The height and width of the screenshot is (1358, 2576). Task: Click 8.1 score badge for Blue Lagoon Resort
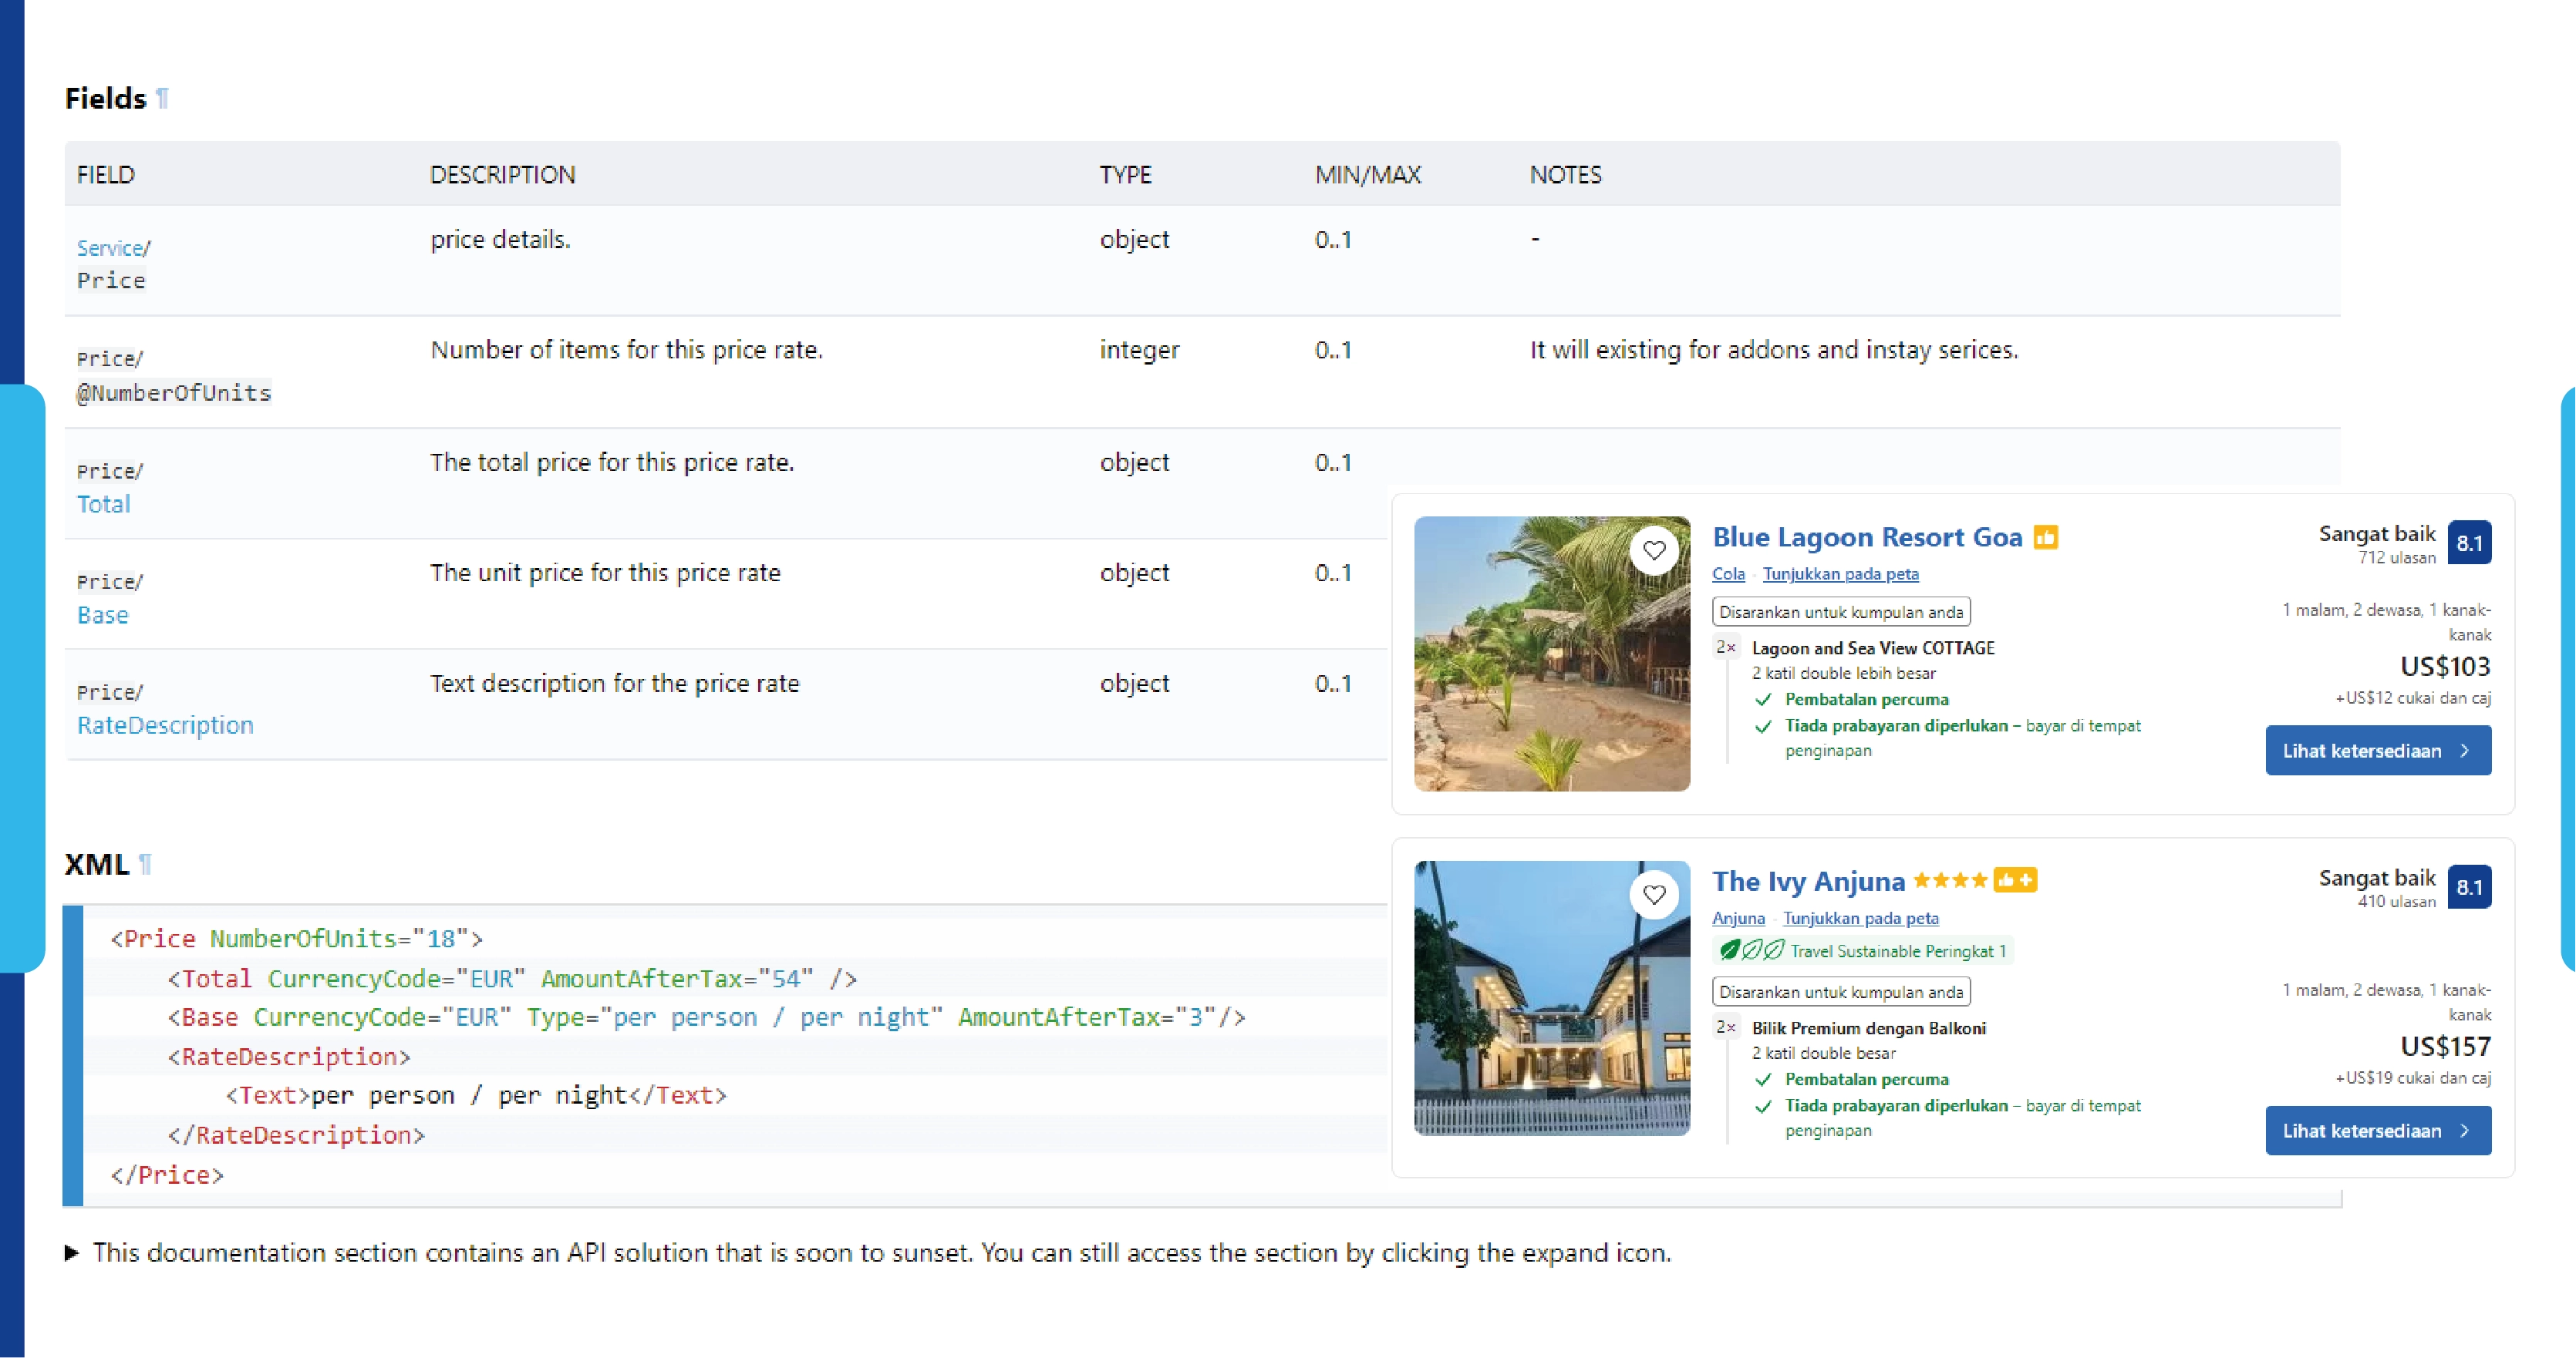[2469, 543]
